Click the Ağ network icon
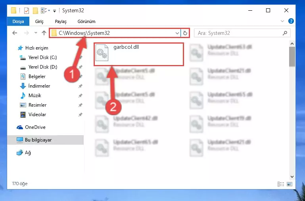305x201 pixels. pyautogui.click(x=20, y=153)
